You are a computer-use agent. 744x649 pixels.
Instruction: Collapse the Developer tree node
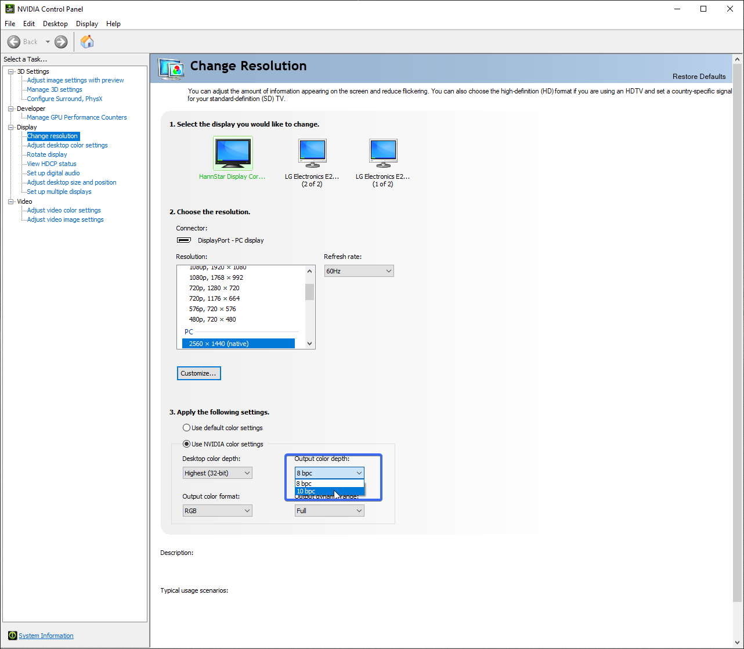[10, 109]
